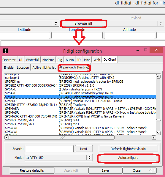Minimize the Fldigi configuration window
The width and height of the screenshot is (165, 177).
click(137, 51)
